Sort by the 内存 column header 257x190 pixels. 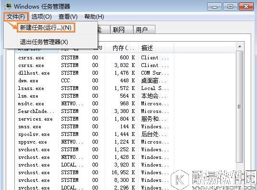tap(122, 48)
